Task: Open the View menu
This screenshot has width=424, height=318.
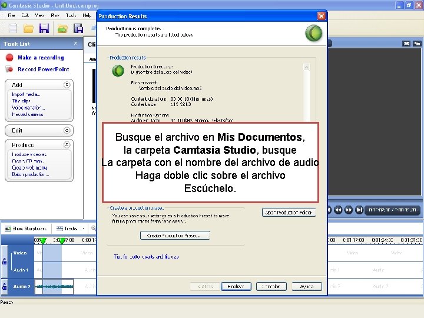Action: (39, 15)
